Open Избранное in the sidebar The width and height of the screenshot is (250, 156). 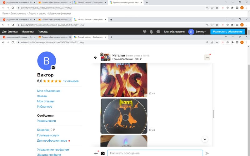click(x=45, y=106)
